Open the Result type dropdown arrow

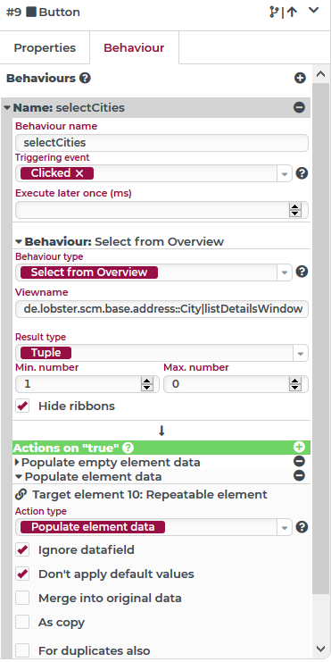pyautogui.click(x=301, y=354)
